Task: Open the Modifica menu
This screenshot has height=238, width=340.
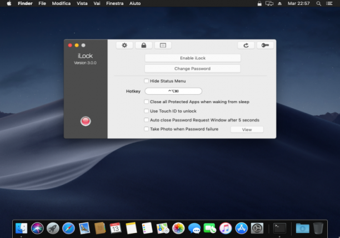Action: [61, 3]
